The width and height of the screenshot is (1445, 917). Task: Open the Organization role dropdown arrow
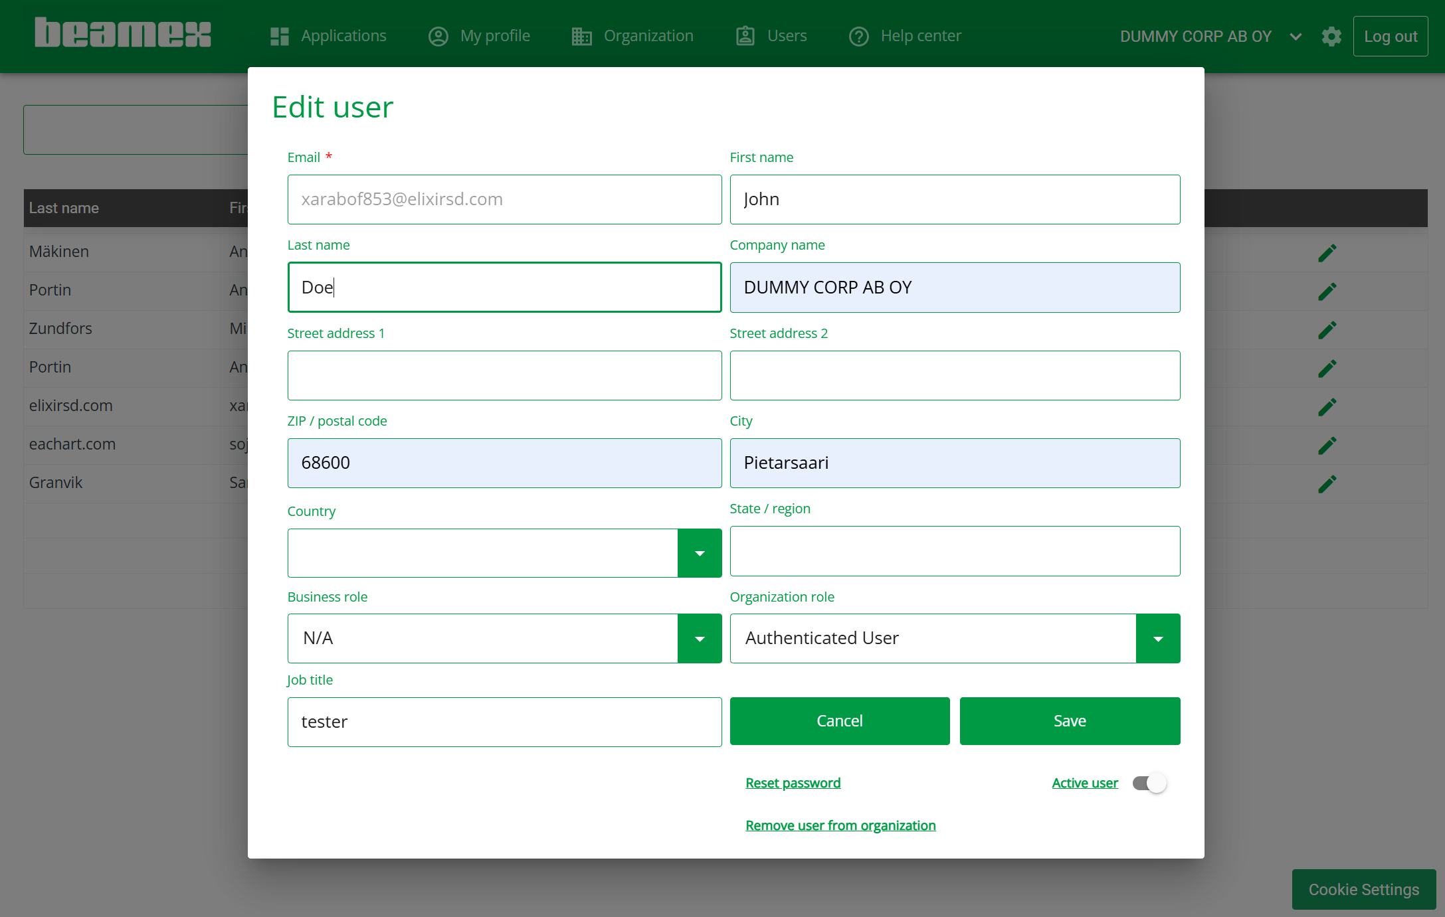pos(1158,638)
